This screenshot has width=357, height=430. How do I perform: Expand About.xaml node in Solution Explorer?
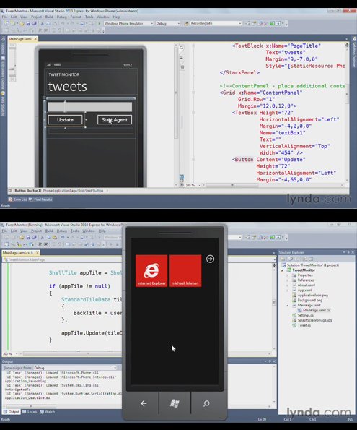pos(288,285)
